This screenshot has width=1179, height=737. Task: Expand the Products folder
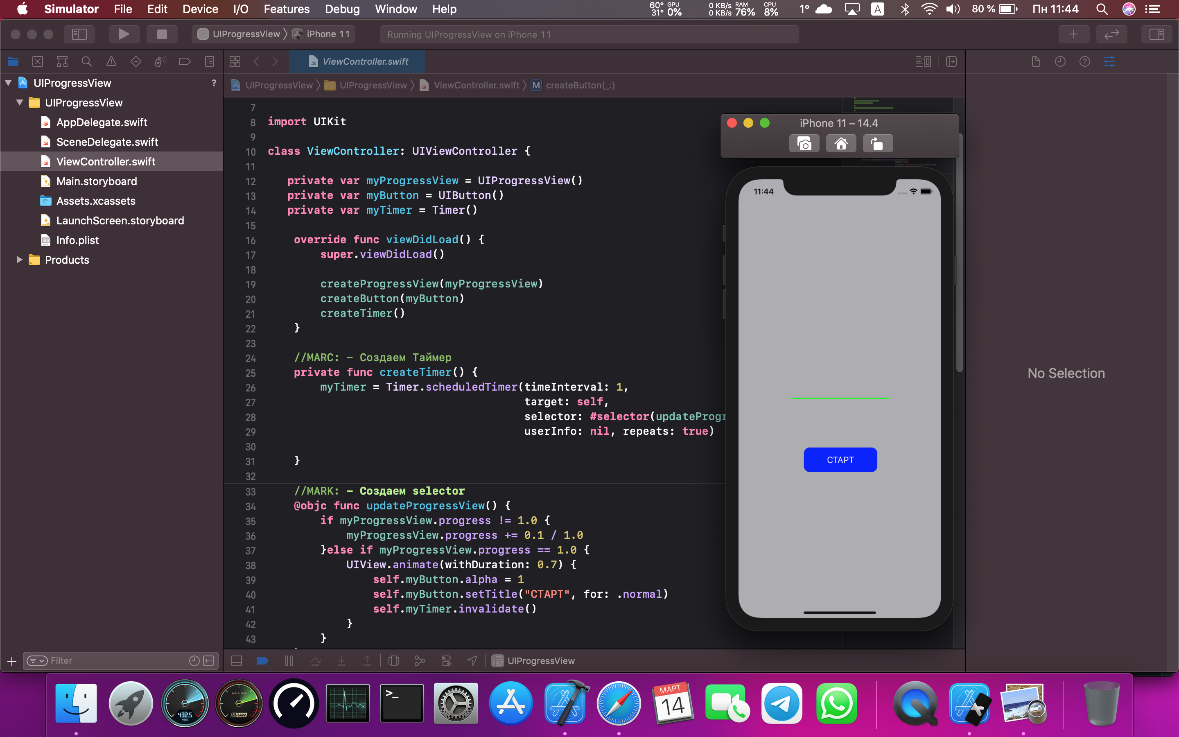click(x=20, y=260)
